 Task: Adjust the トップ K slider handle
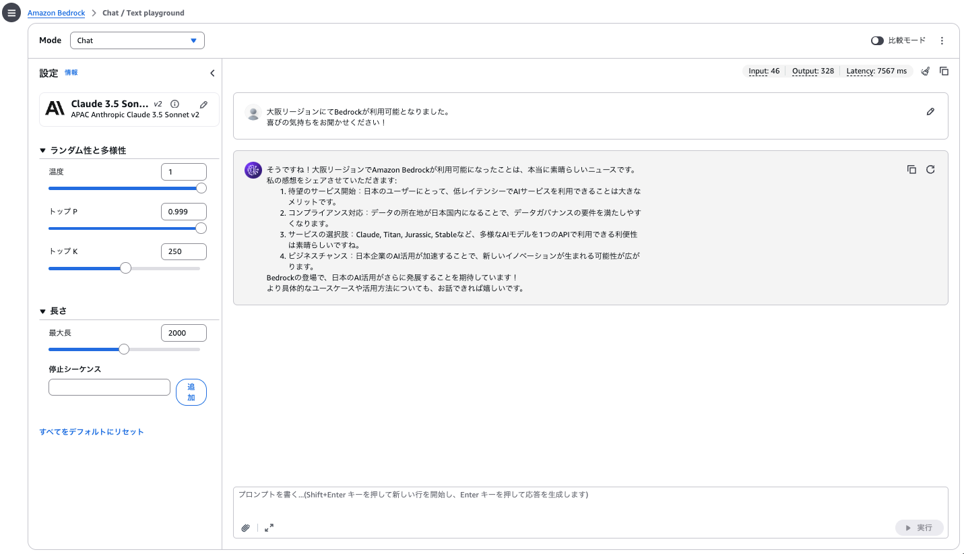(125, 268)
